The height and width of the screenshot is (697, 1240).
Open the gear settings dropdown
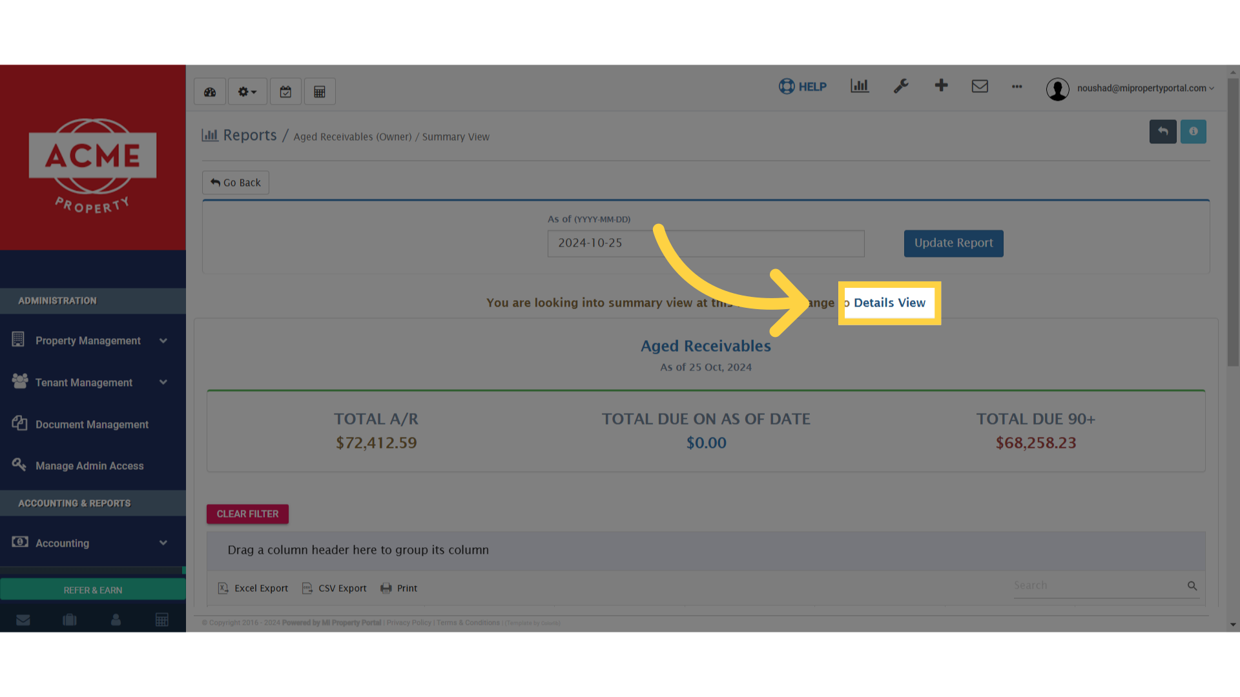click(247, 91)
